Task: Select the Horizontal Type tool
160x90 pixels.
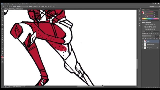Action: pos(2,44)
